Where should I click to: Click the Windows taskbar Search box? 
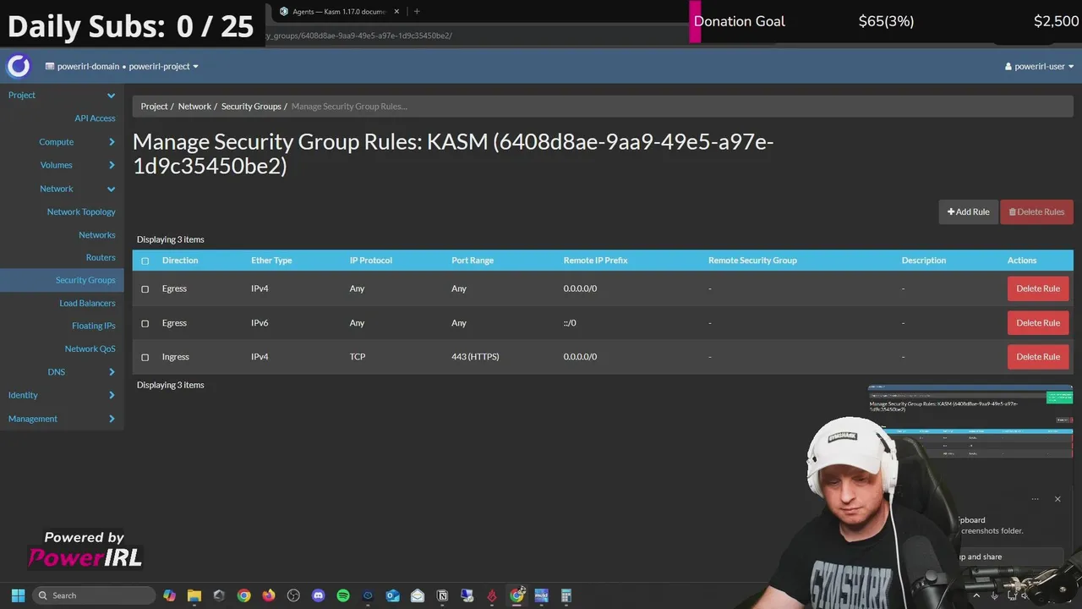coord(94,595)
